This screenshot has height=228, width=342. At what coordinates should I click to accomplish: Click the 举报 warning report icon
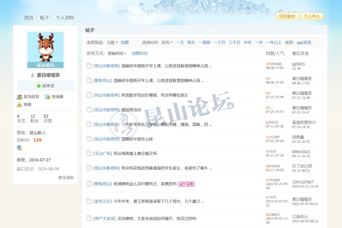coord(19,105)
